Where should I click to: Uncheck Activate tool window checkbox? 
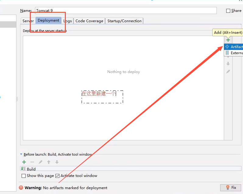pos(57,176)
